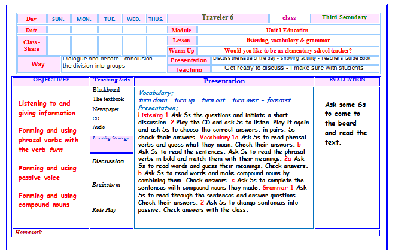Click the red 'Grammar 1' label
The width and height of the screenshot is (395, 250).
278,188
